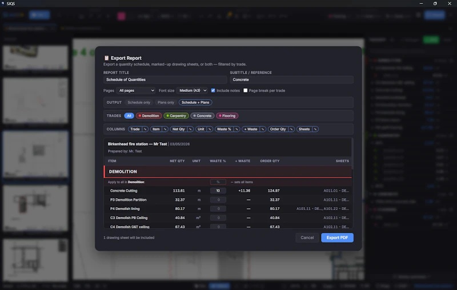Click the P4 Demolish lining item name
The width and height of the screenshot is (457, 290).
(125, 209)
